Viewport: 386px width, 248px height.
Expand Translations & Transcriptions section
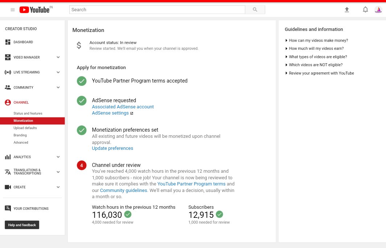coord(58,172)
